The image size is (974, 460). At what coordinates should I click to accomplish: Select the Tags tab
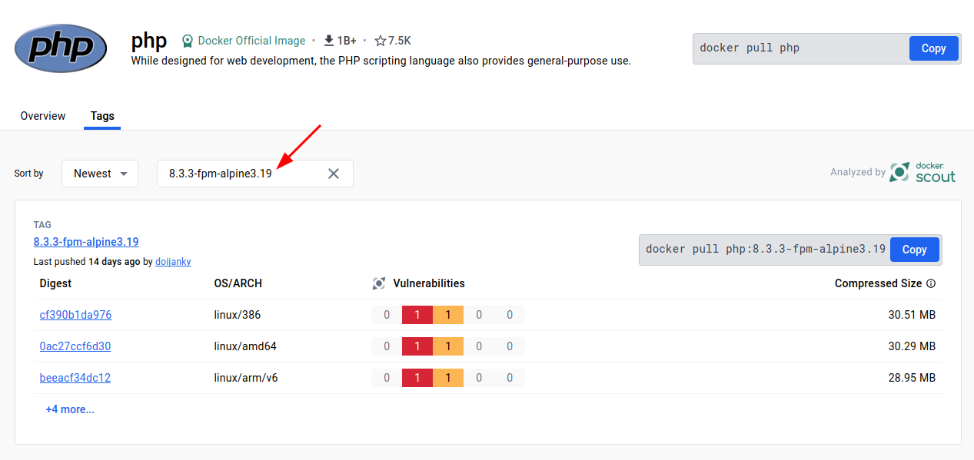pos(102,116)
